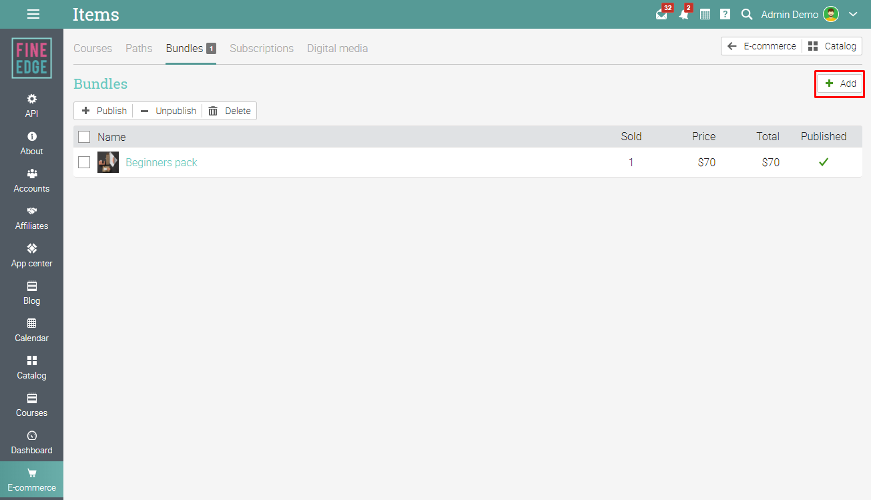Open the Beginners pack link
The height and width of the screenshot is (500, 871).
click(x=162, y=162)
